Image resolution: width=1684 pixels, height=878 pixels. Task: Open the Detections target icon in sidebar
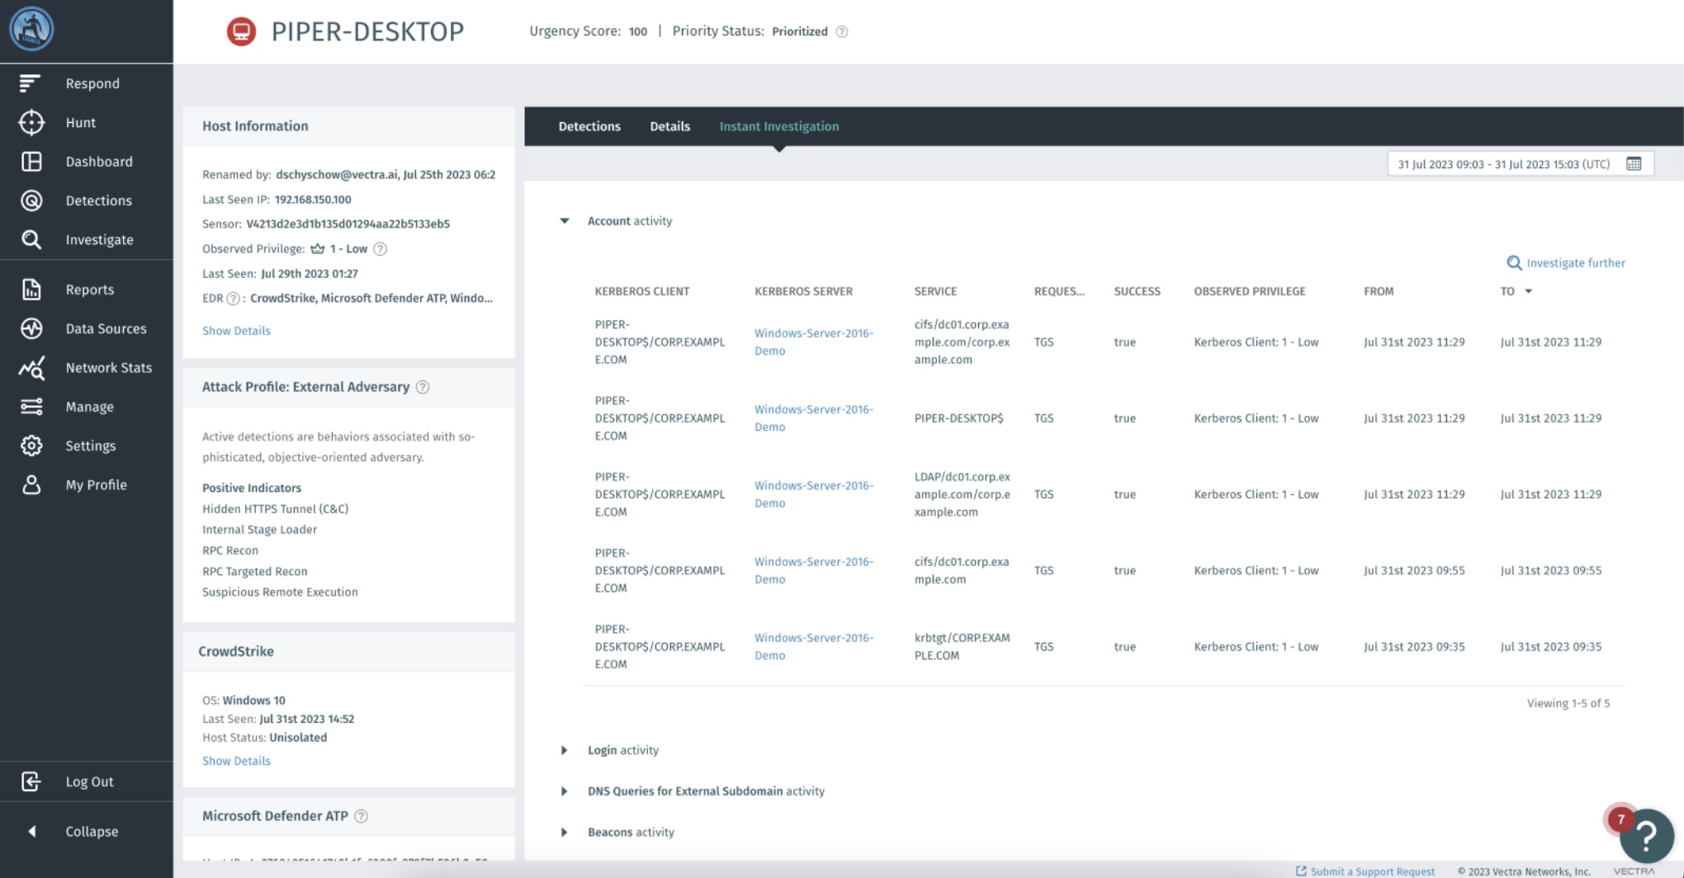(x=31, y=201)
